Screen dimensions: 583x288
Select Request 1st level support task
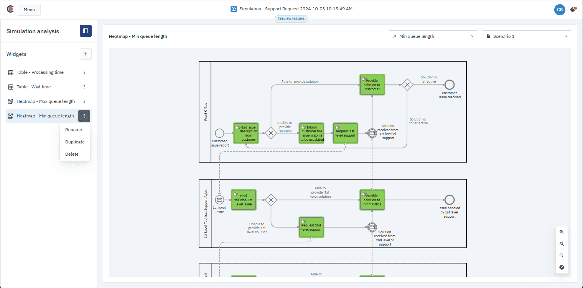[x=346, y=133]
